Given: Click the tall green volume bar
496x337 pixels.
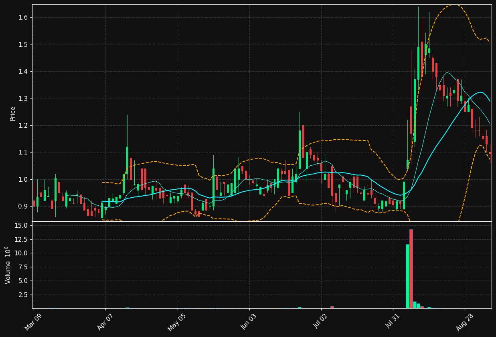Looking at the screenshot, I should pyautogui.click(x=407, y=276).
